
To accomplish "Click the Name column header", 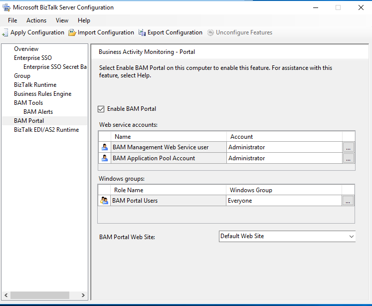I will coord(169,137).
